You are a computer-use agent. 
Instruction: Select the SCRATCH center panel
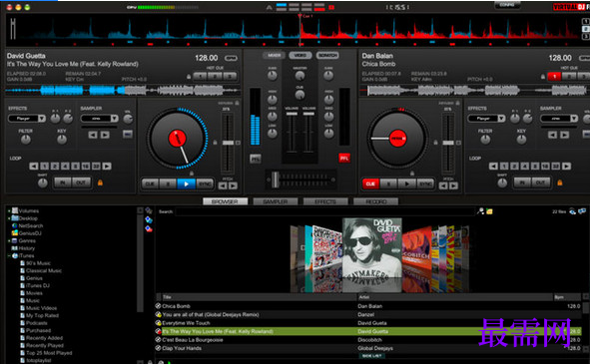(x=327, y=55)
